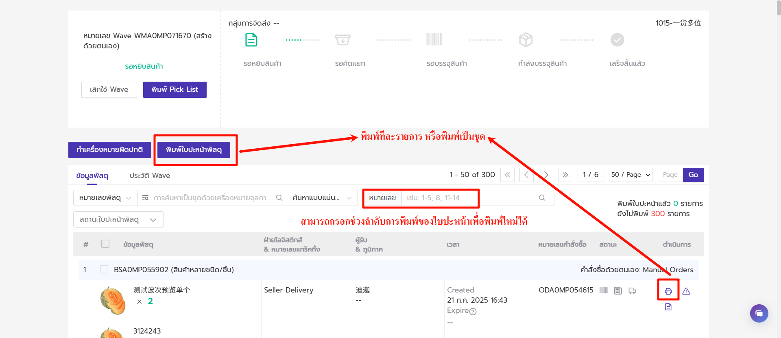Click the รอบรรจุสินค้า barcode step icon

point(434,39)
